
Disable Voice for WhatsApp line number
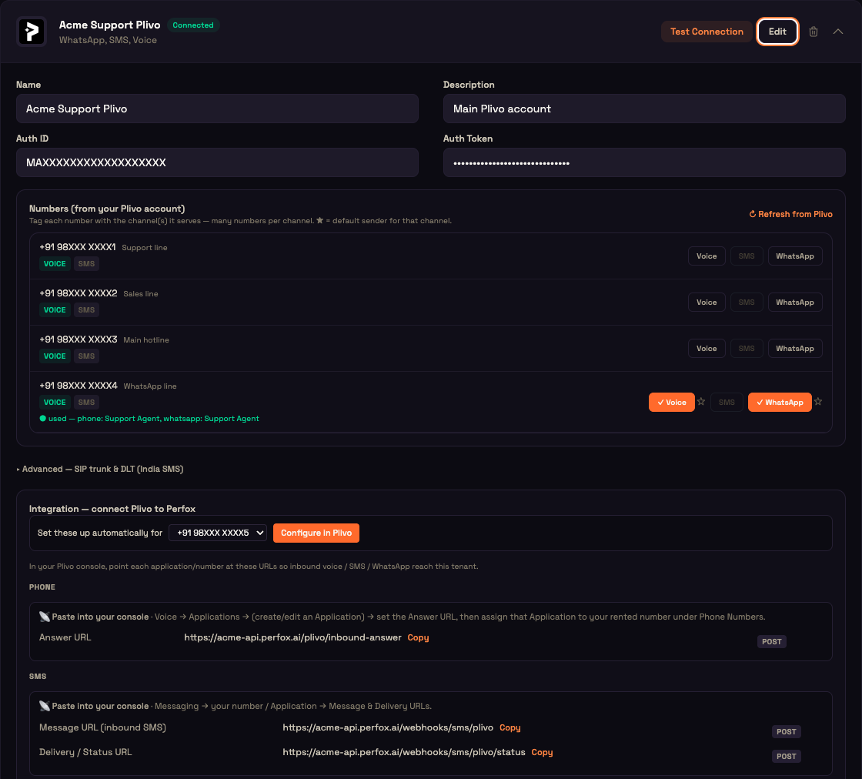[671, 403]
